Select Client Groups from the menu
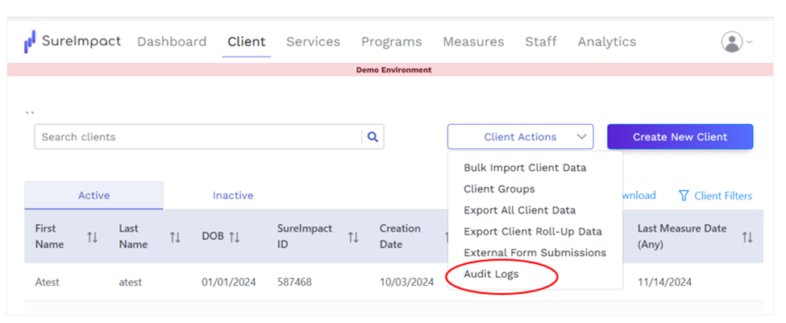Viewport: 786px width, 323px height. (x=499, y=189)
